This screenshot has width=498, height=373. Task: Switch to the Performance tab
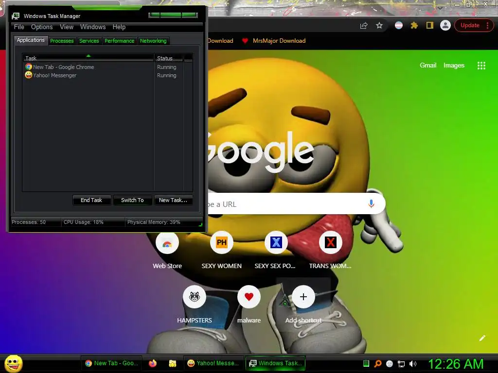click(120, 41)
